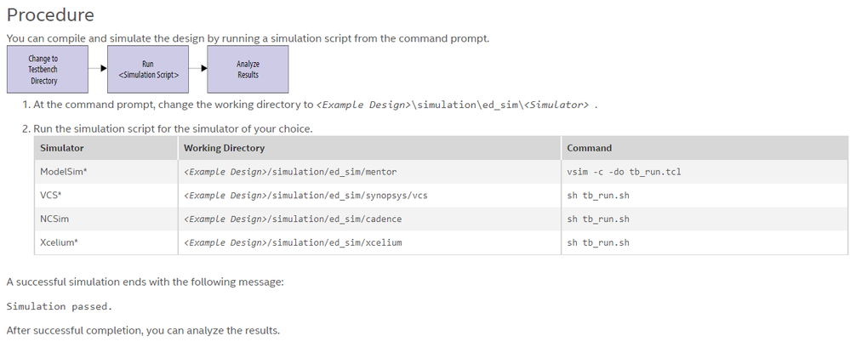The height and width of the screenshot is (353, 850).
Task: Click the arrow after Change to Testbench Directory box
Action: coord(103,69)
